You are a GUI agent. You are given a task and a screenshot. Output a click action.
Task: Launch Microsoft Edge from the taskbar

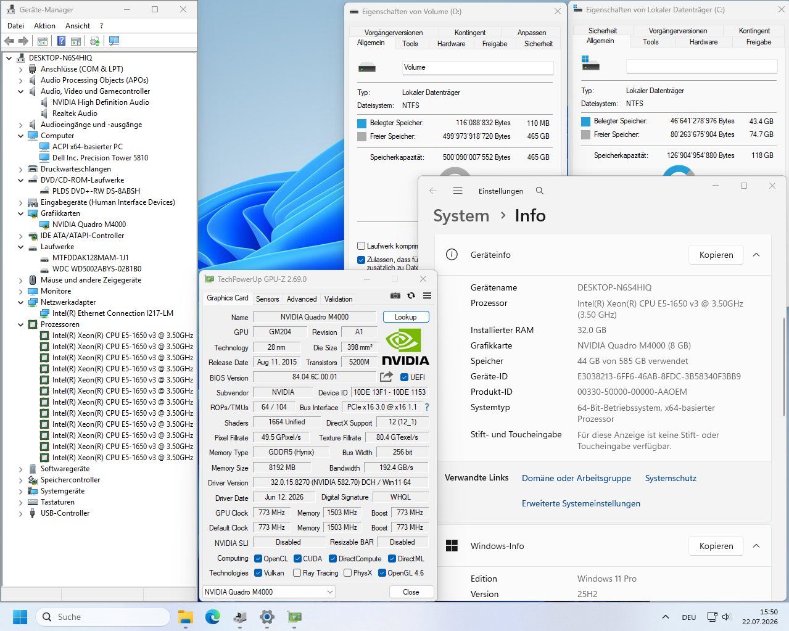[x=212, y=616]
